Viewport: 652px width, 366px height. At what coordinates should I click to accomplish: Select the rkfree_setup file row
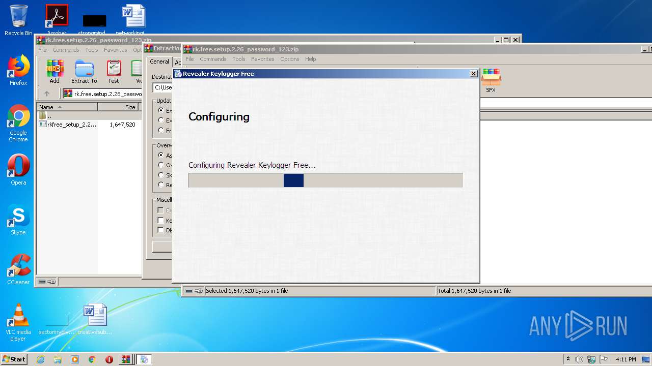[89, 125]
